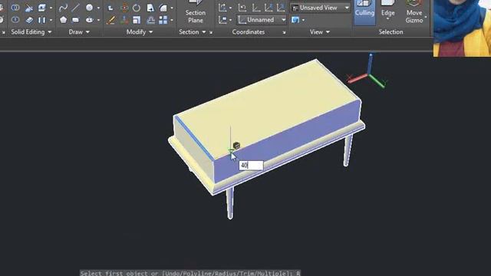Click the viewport configuration icon in View panel
Viewport: 491px width, 276px height.
[x=295, y=20]
